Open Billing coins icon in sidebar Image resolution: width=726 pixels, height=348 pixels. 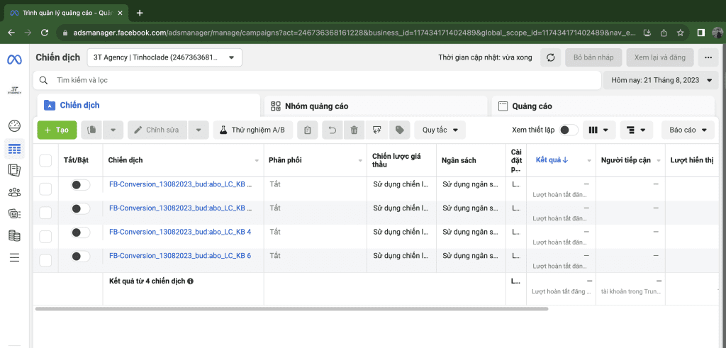coord(14,235)
